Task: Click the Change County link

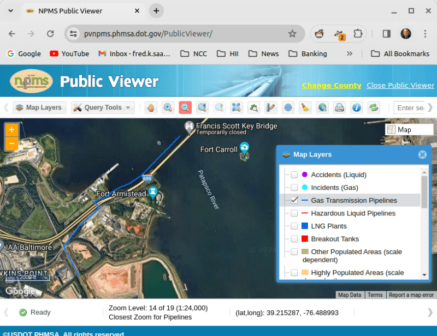Action: (332, 86)
